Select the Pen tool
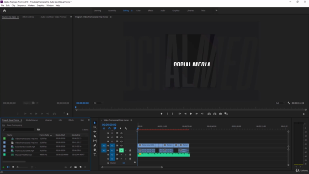The image size is (309, 174). (x=95, y=145)
